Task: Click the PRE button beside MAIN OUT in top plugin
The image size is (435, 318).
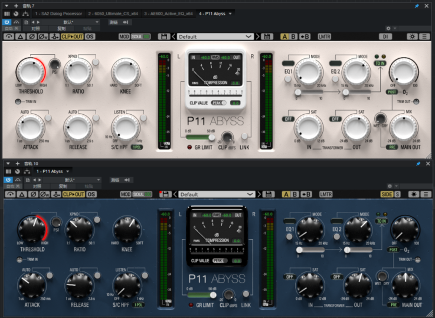Action: click(393, 148)
